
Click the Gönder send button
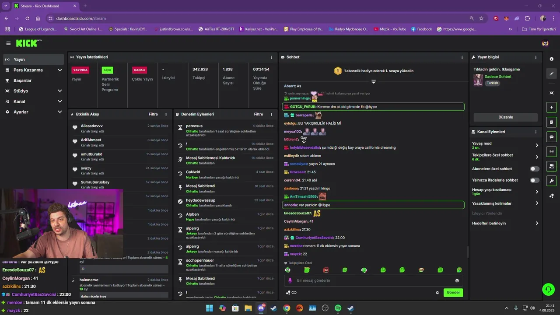[453, 293]
